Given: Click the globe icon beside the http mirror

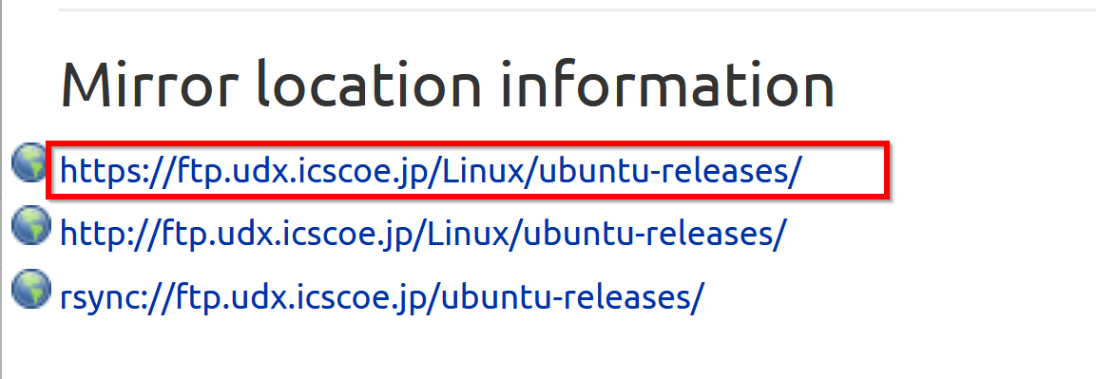Looking at the screenshot, I should click(30, 225).
